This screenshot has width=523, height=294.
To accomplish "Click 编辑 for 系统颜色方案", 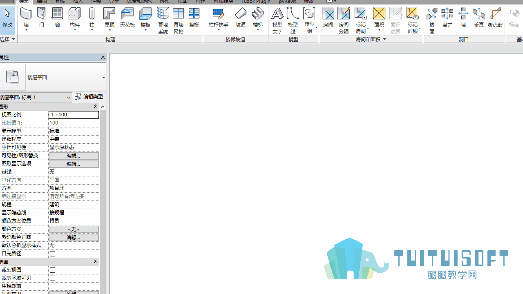I will (74, 237).
